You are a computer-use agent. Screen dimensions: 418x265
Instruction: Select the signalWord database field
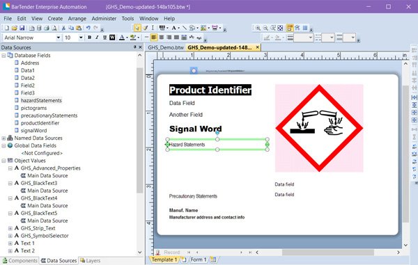click(33, 130)
